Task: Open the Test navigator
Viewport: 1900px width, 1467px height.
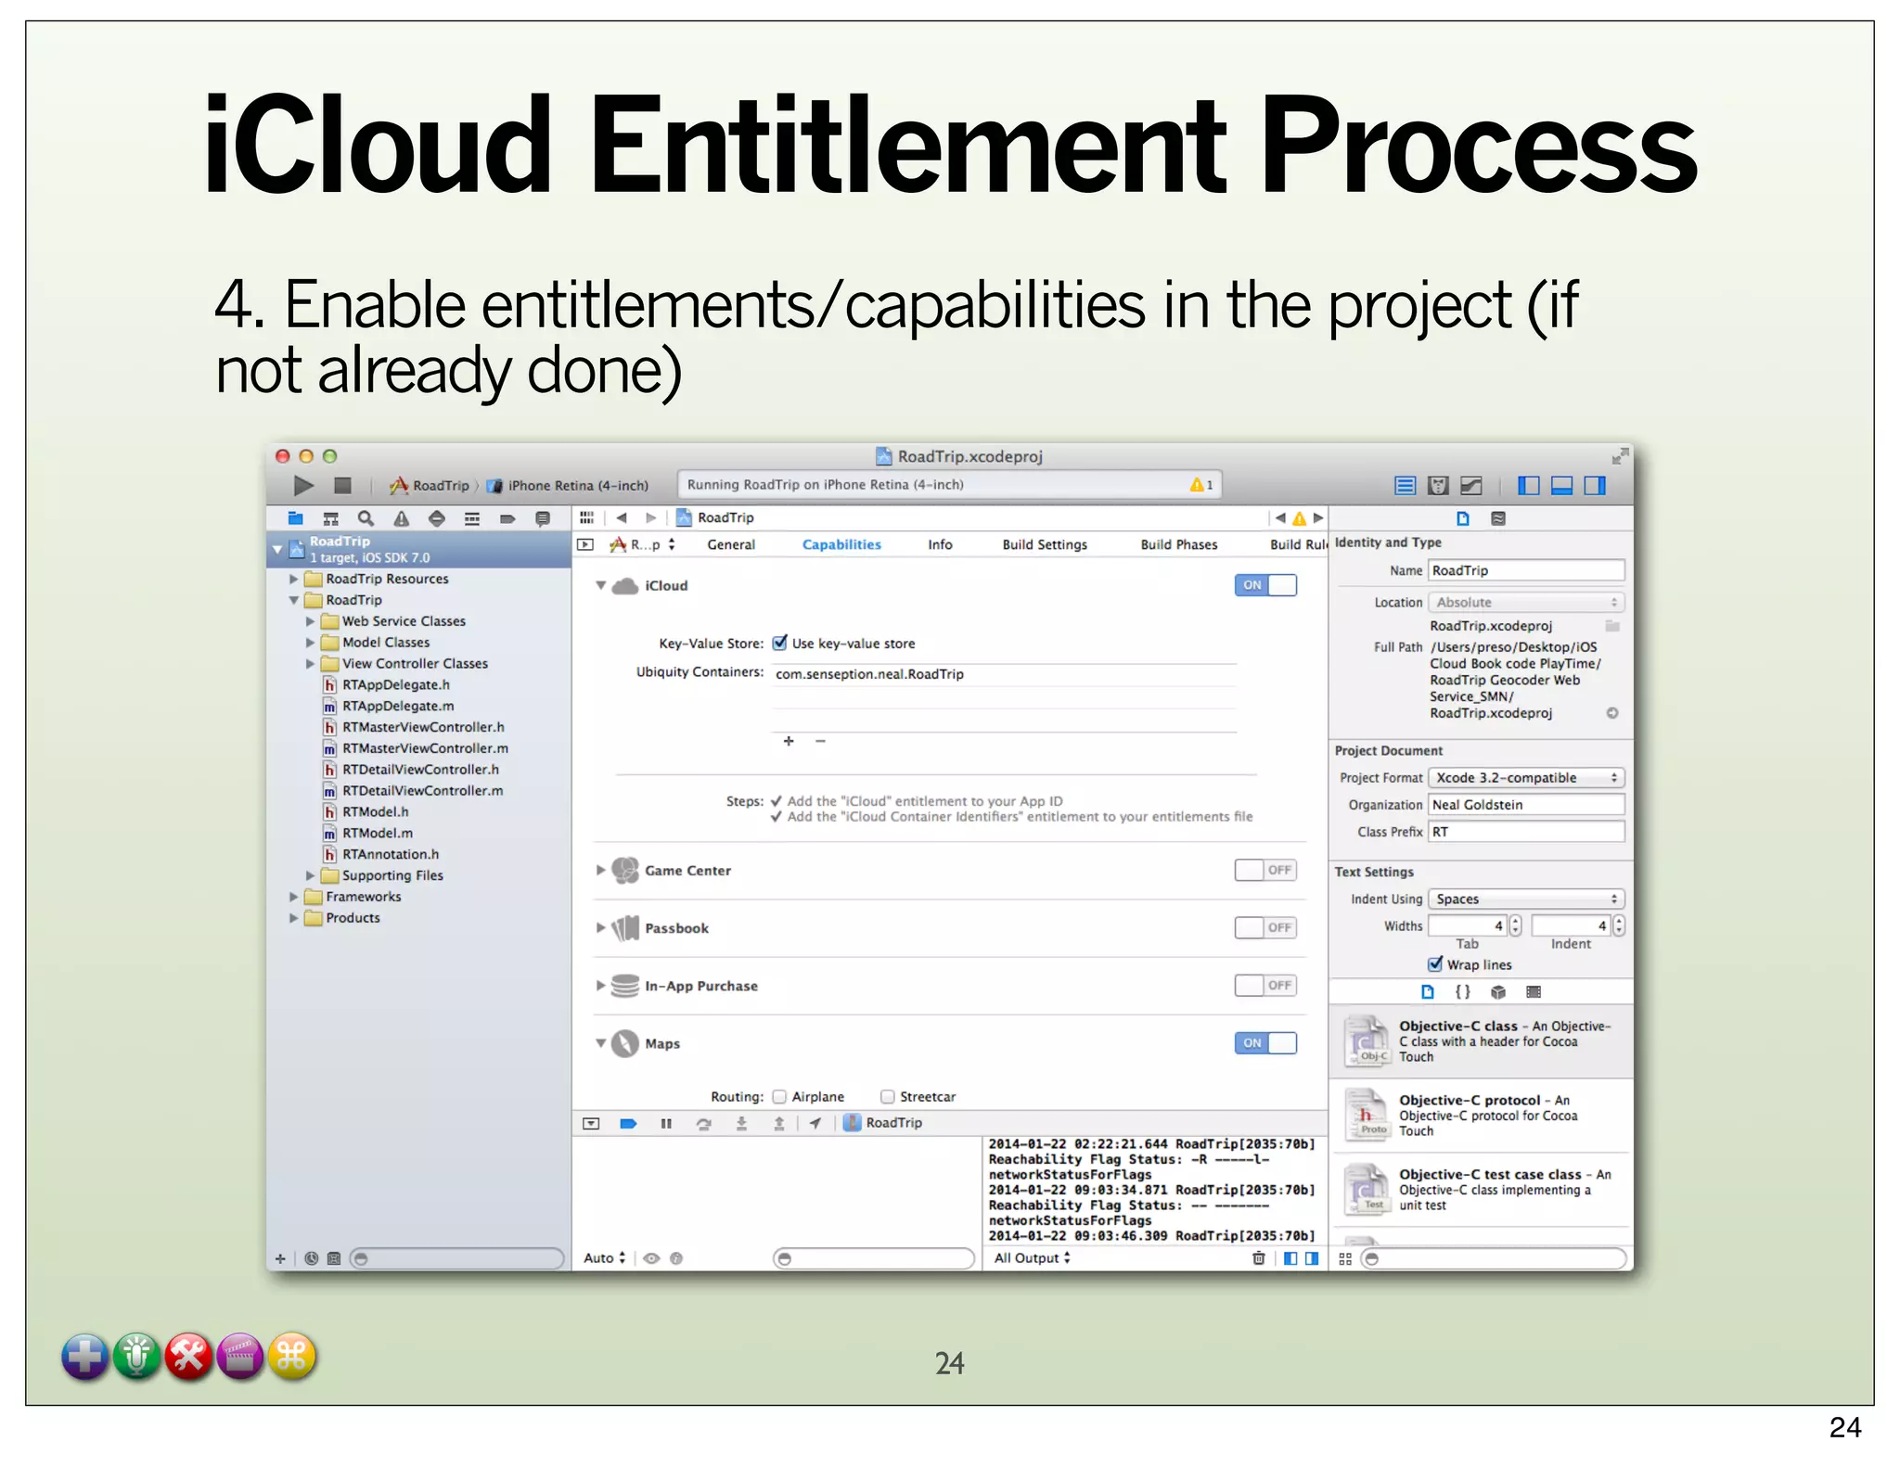Action: click(x=436, y=518)
